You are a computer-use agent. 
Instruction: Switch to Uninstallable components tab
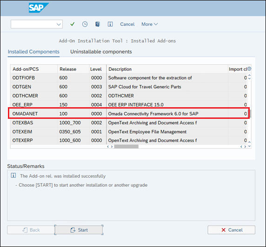(x=101, y=52)
